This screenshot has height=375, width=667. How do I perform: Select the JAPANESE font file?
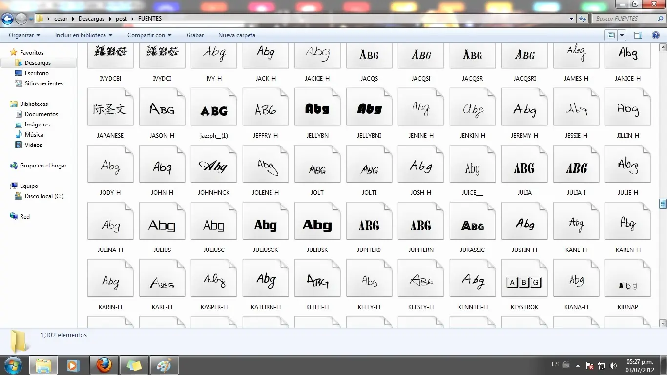point(110,113)
